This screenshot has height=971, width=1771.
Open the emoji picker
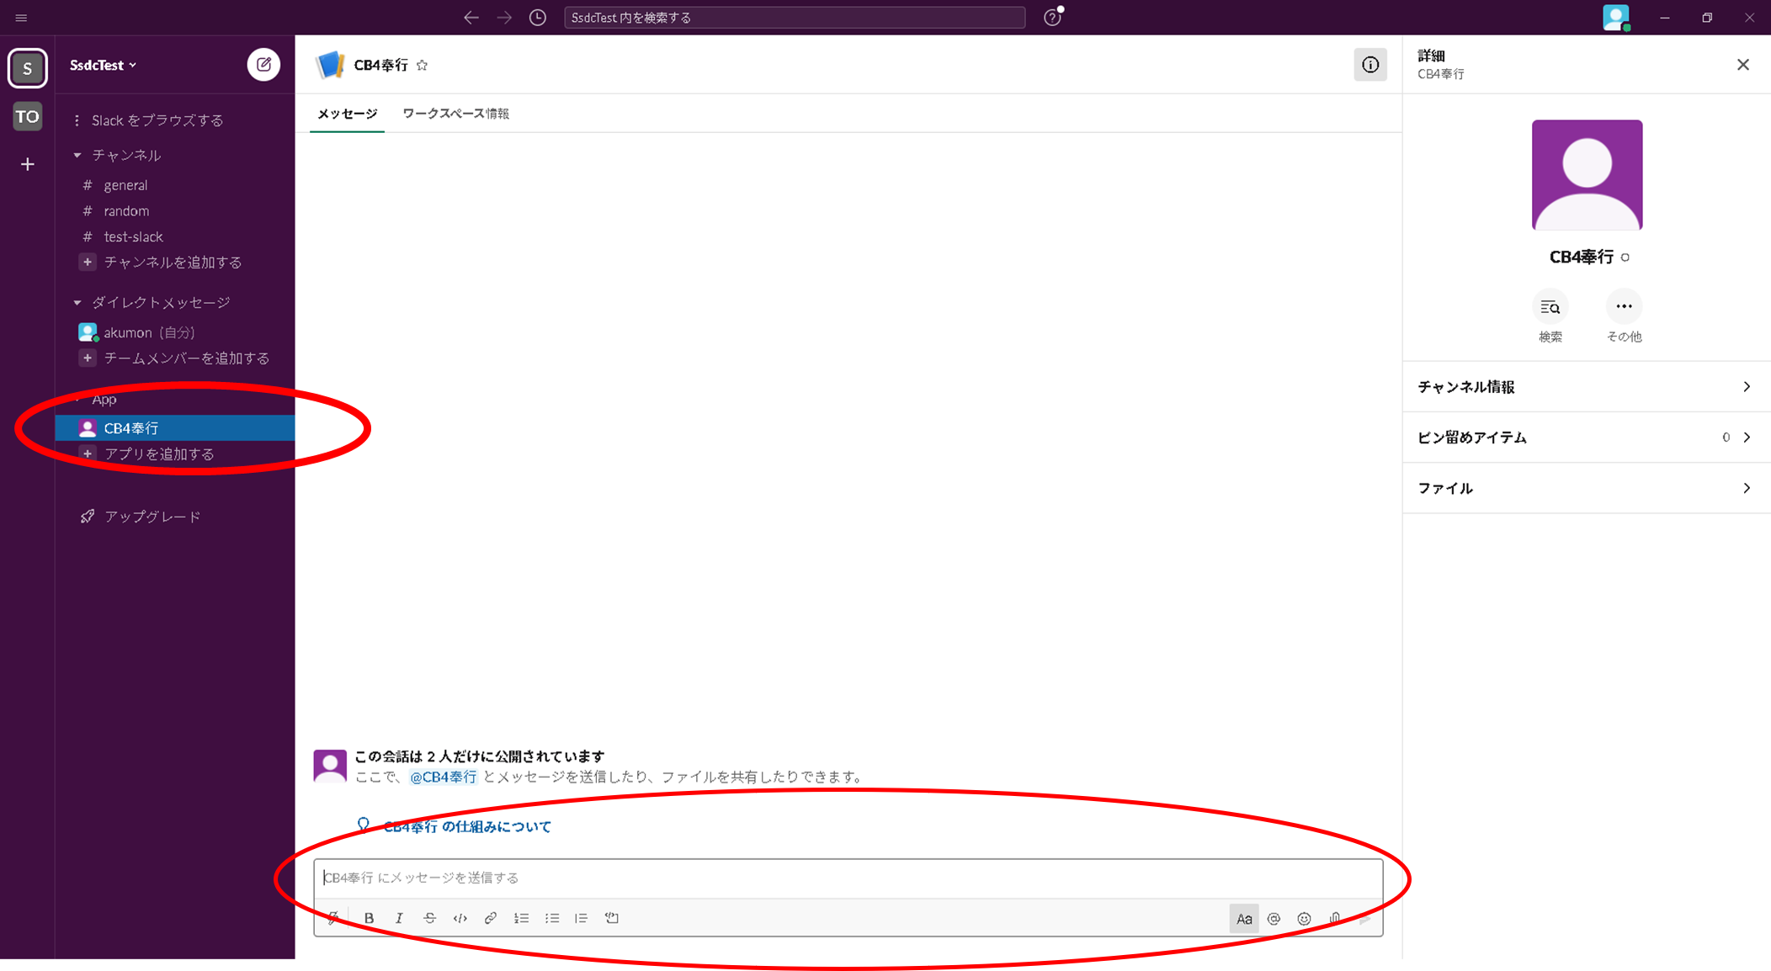[x=1304, y=919]
